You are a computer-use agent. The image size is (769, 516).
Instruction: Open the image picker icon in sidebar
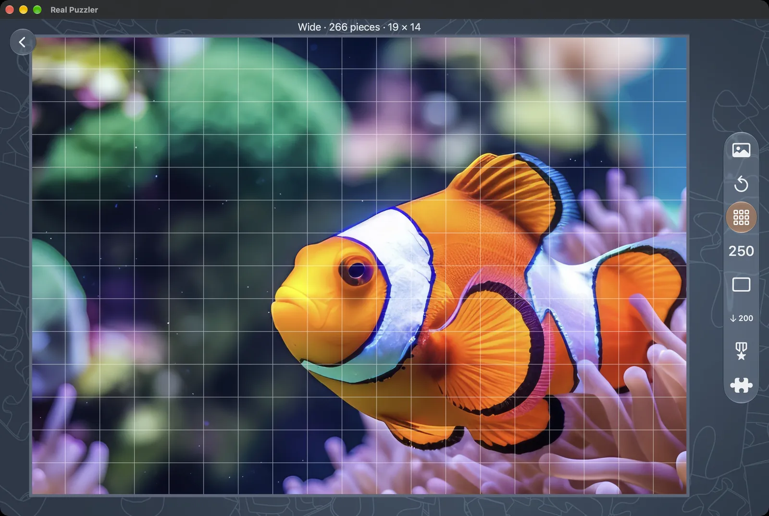click(741, 150)
